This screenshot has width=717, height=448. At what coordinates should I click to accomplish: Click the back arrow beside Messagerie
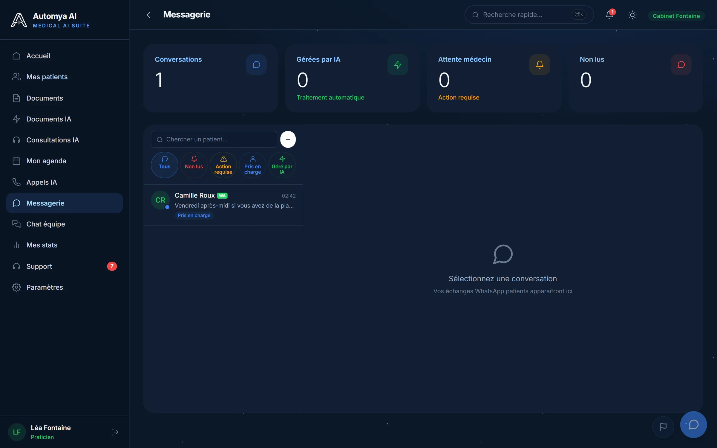click(x=148, y=15)
